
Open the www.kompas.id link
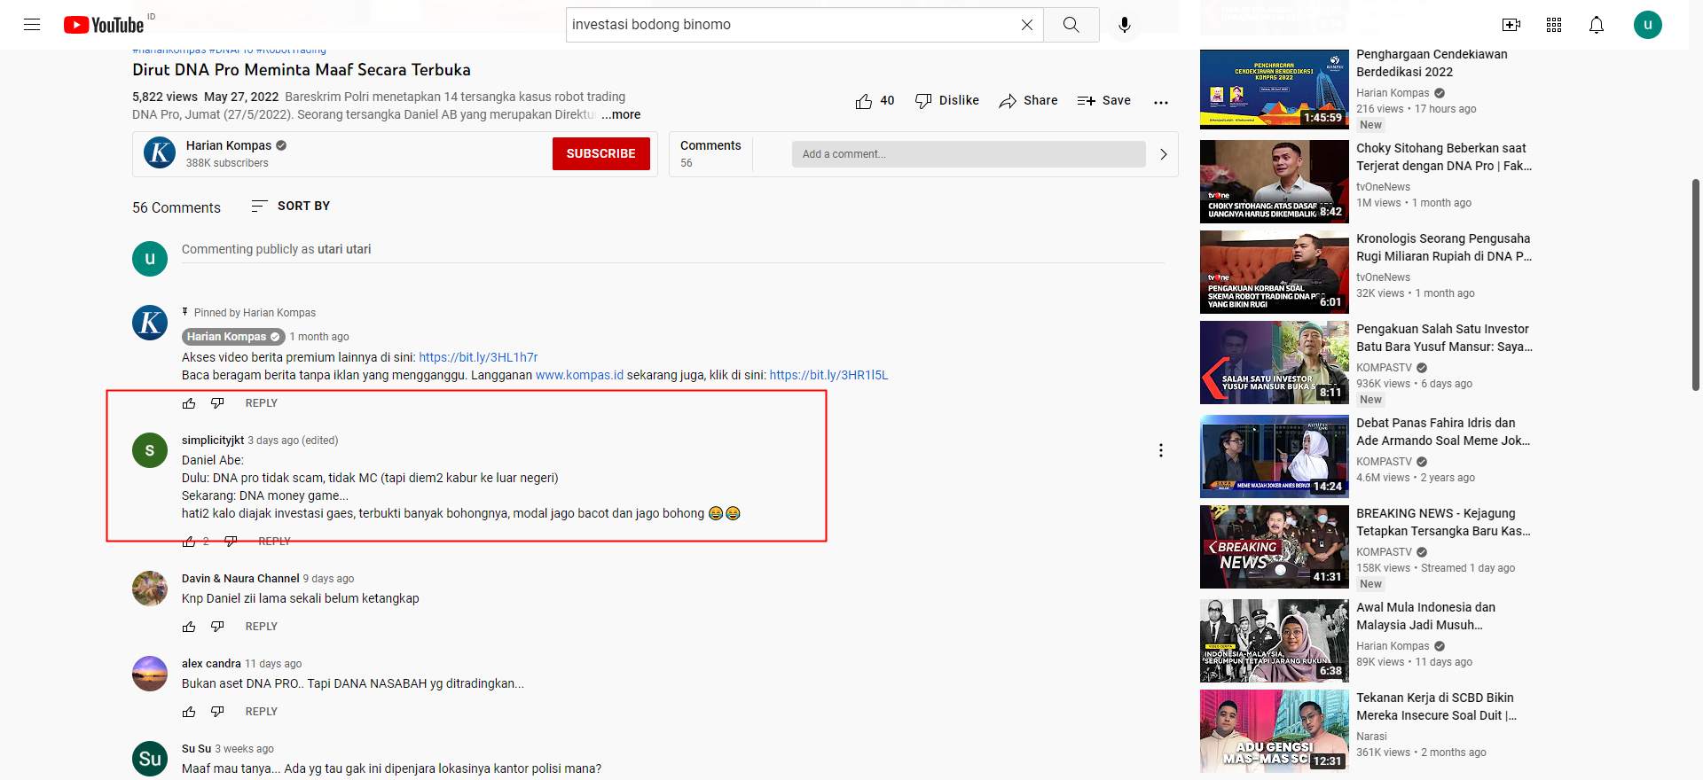coord(579,375)
